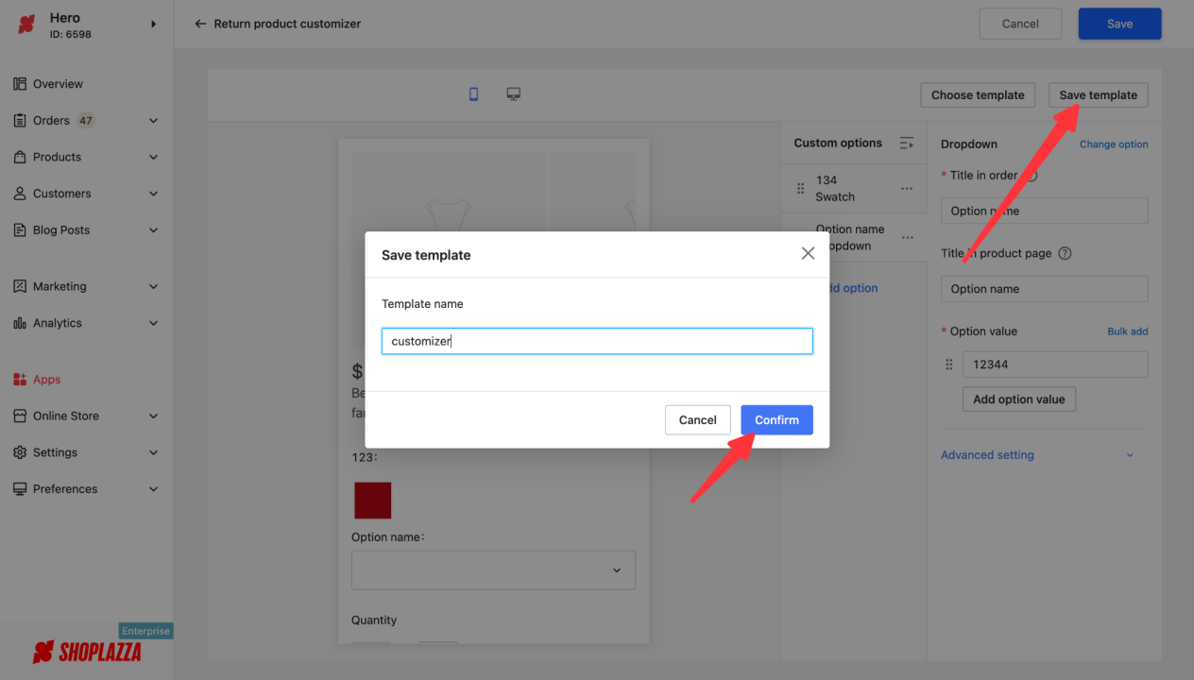Select the red color swatch in preview
Screen dimensions: 1194x680
click(x=372, y=501)
